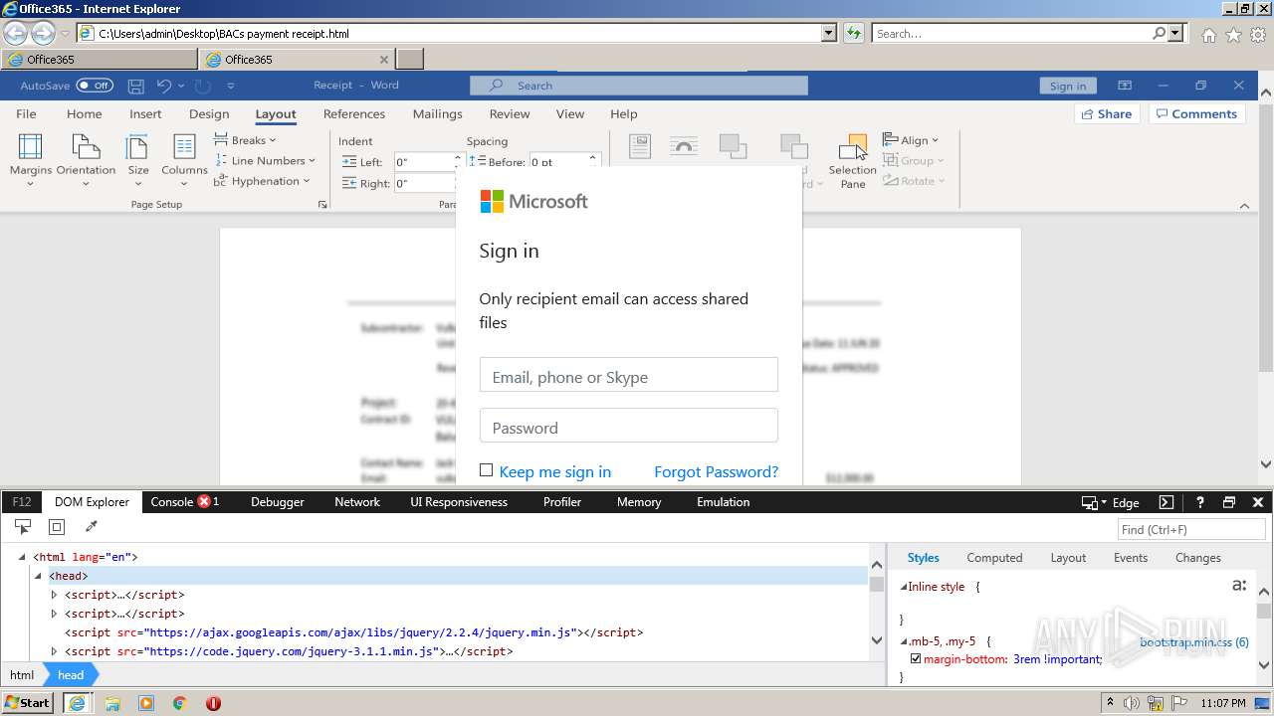
Task: Click the IE Forward arrow button
Action: tap(43, 34)
